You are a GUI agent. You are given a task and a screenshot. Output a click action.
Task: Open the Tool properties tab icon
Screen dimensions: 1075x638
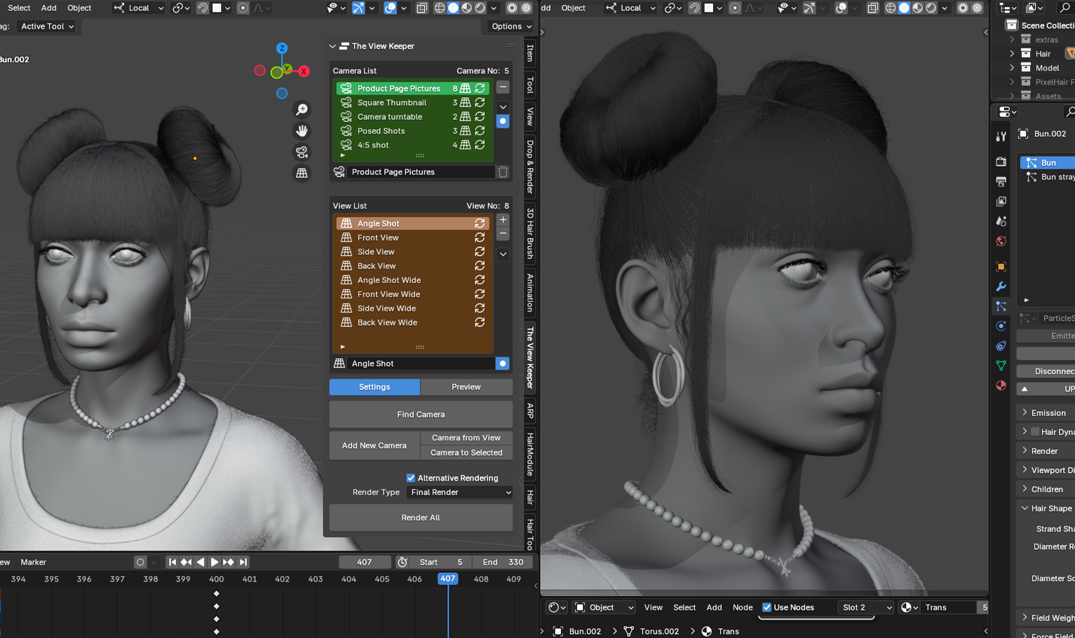(x=1001, y=137)
